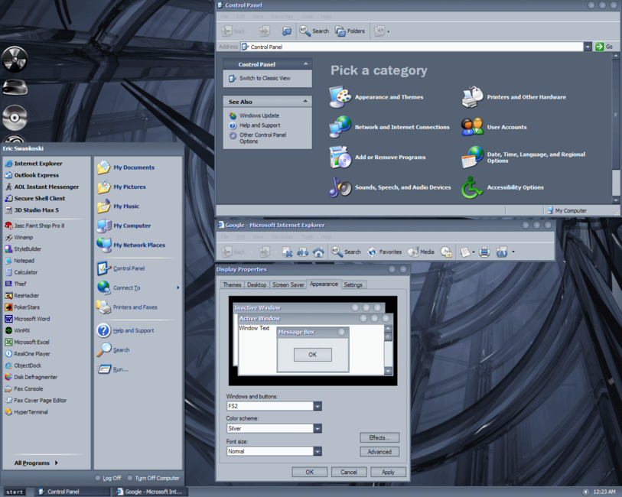Click the system tray clock
Image resolution: width=622 pixels, height=497 pixels.
[x=604, y=492]
